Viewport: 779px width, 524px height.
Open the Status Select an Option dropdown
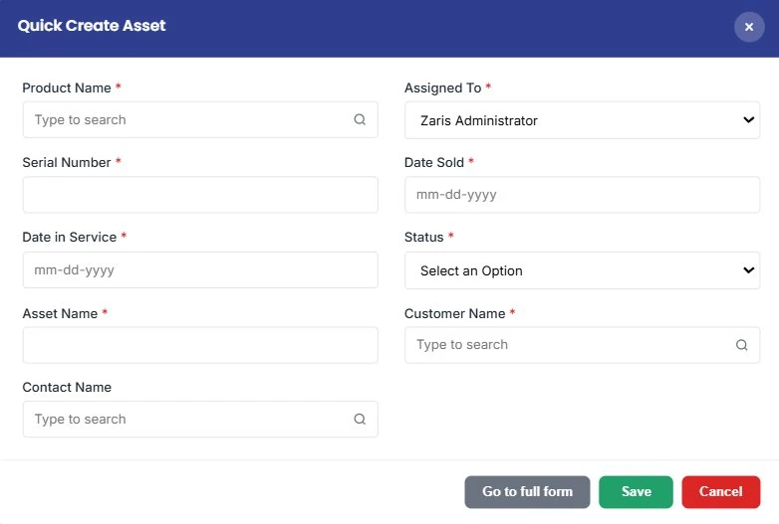[583, 270]
